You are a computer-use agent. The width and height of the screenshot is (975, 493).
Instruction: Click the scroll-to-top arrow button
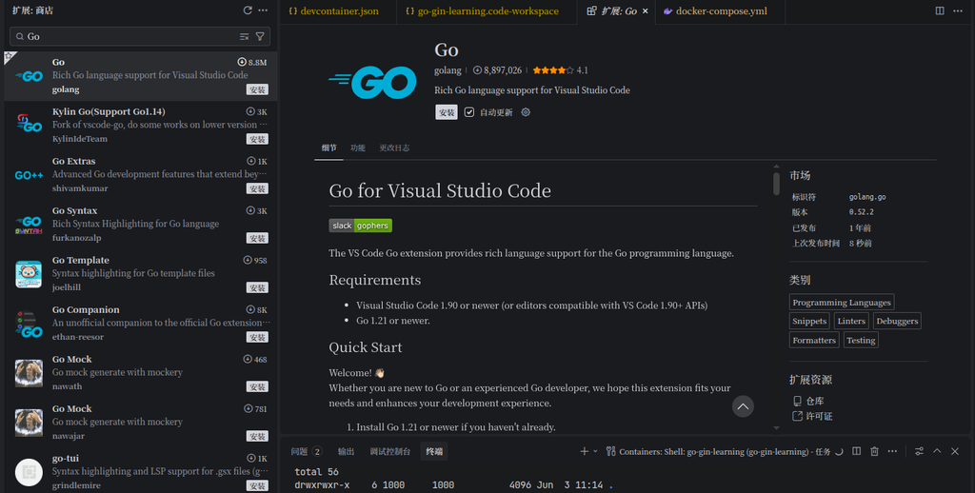point(743,406)
